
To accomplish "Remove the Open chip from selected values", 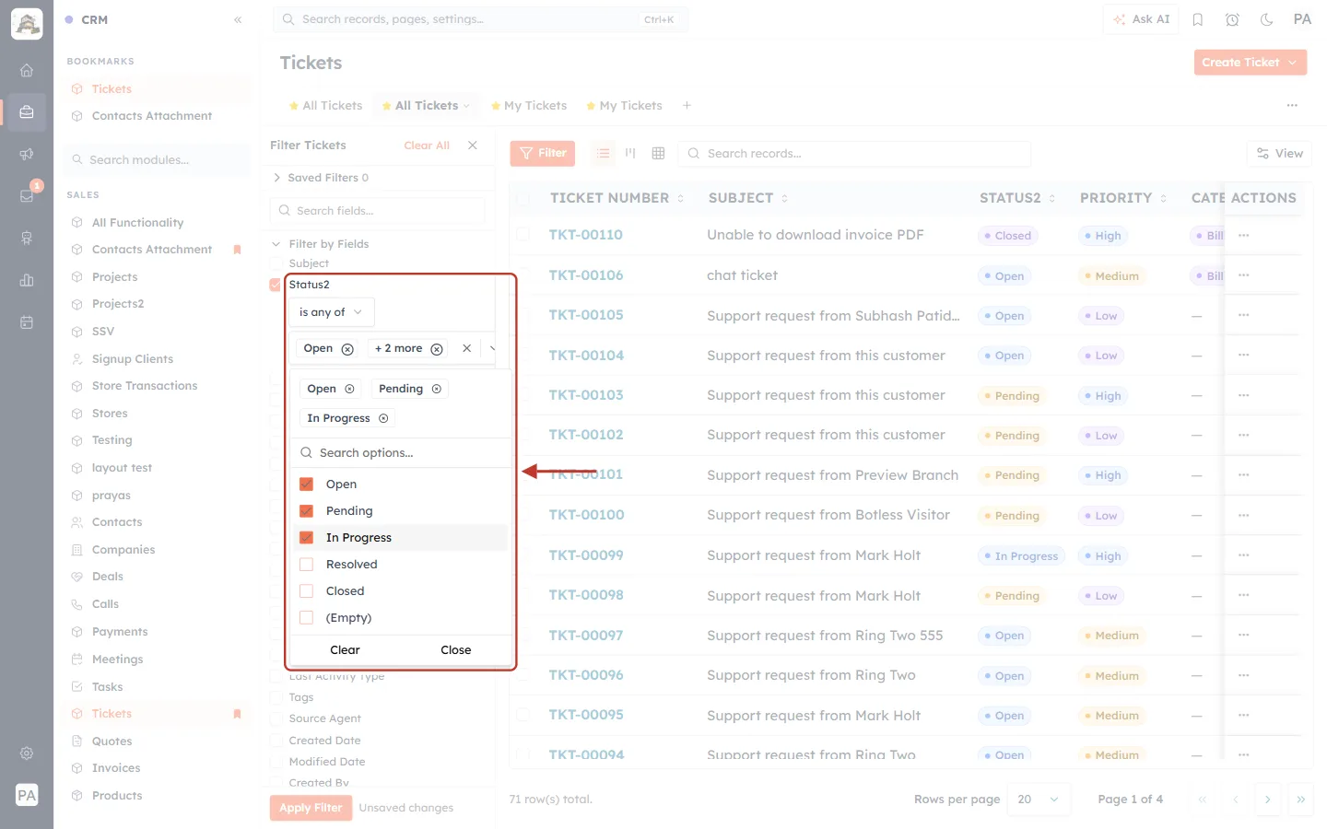I will coord(347,349).
